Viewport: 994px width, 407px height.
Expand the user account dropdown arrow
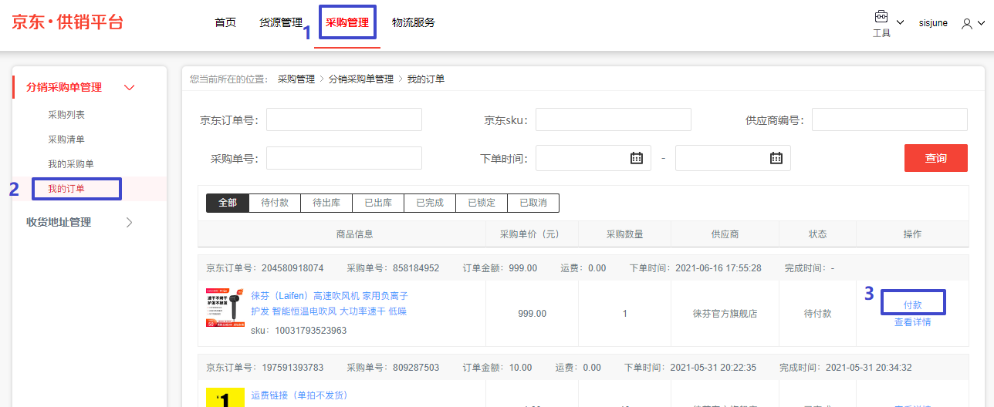click(981, 24)
